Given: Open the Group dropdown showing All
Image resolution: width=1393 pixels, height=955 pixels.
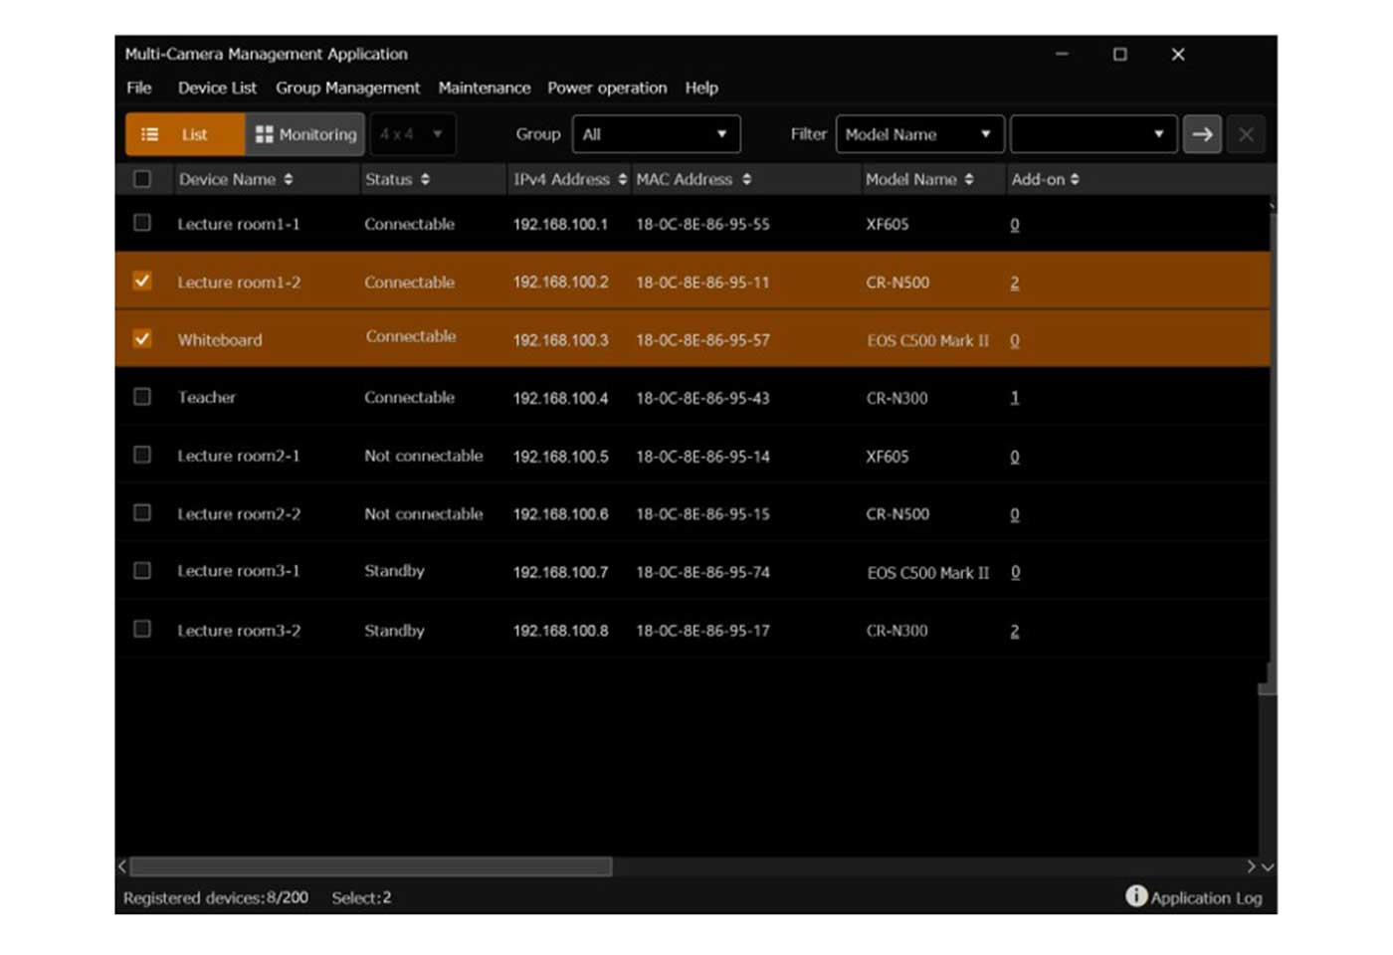Looking at the screenshot, I should [x=656, y=133].
